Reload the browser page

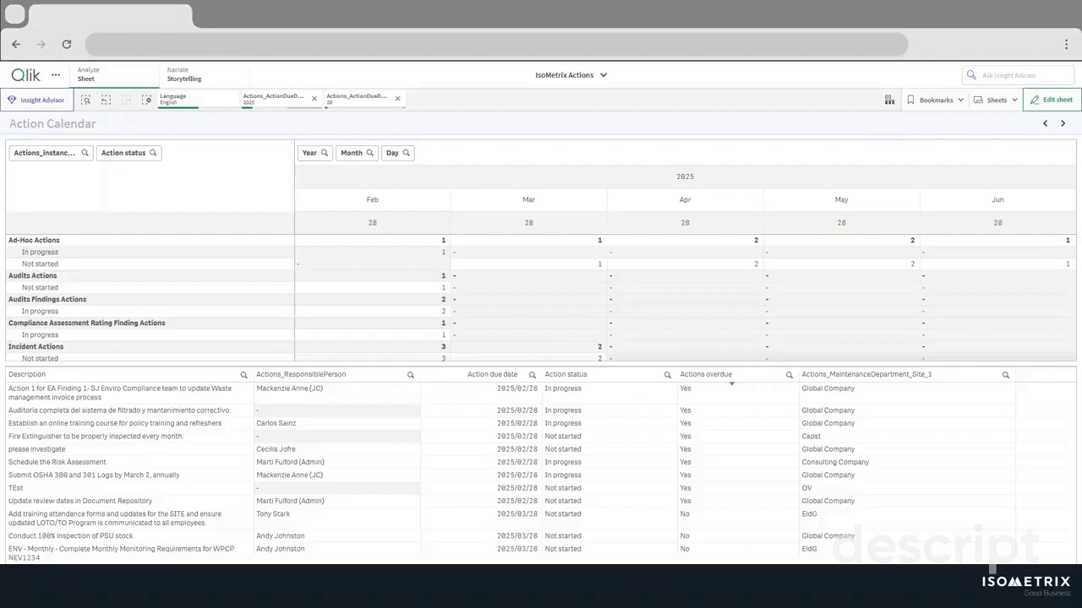coord(67,44)
